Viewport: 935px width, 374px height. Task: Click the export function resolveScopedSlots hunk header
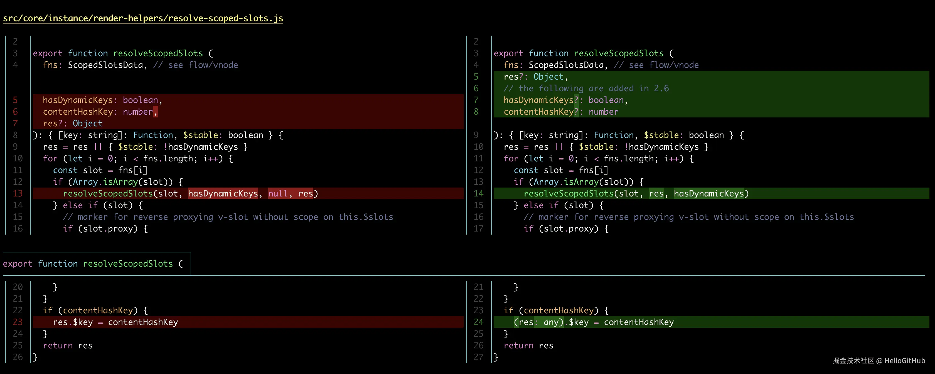pyautogui.click(x=93, y=264)
